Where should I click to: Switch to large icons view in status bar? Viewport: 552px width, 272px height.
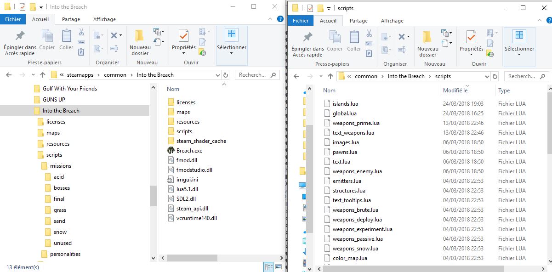point(279,267)
